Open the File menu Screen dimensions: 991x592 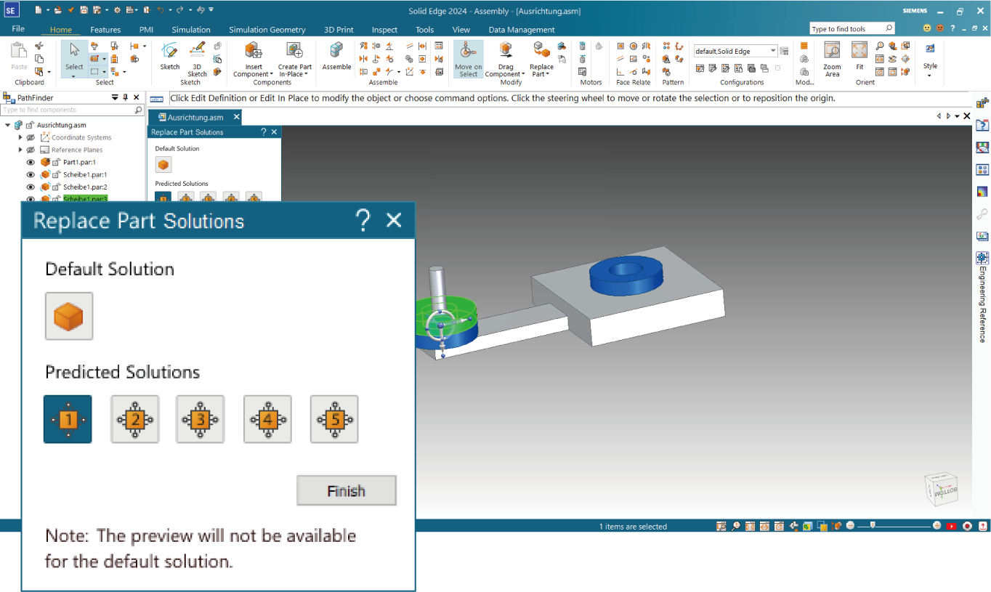point(18,29)
